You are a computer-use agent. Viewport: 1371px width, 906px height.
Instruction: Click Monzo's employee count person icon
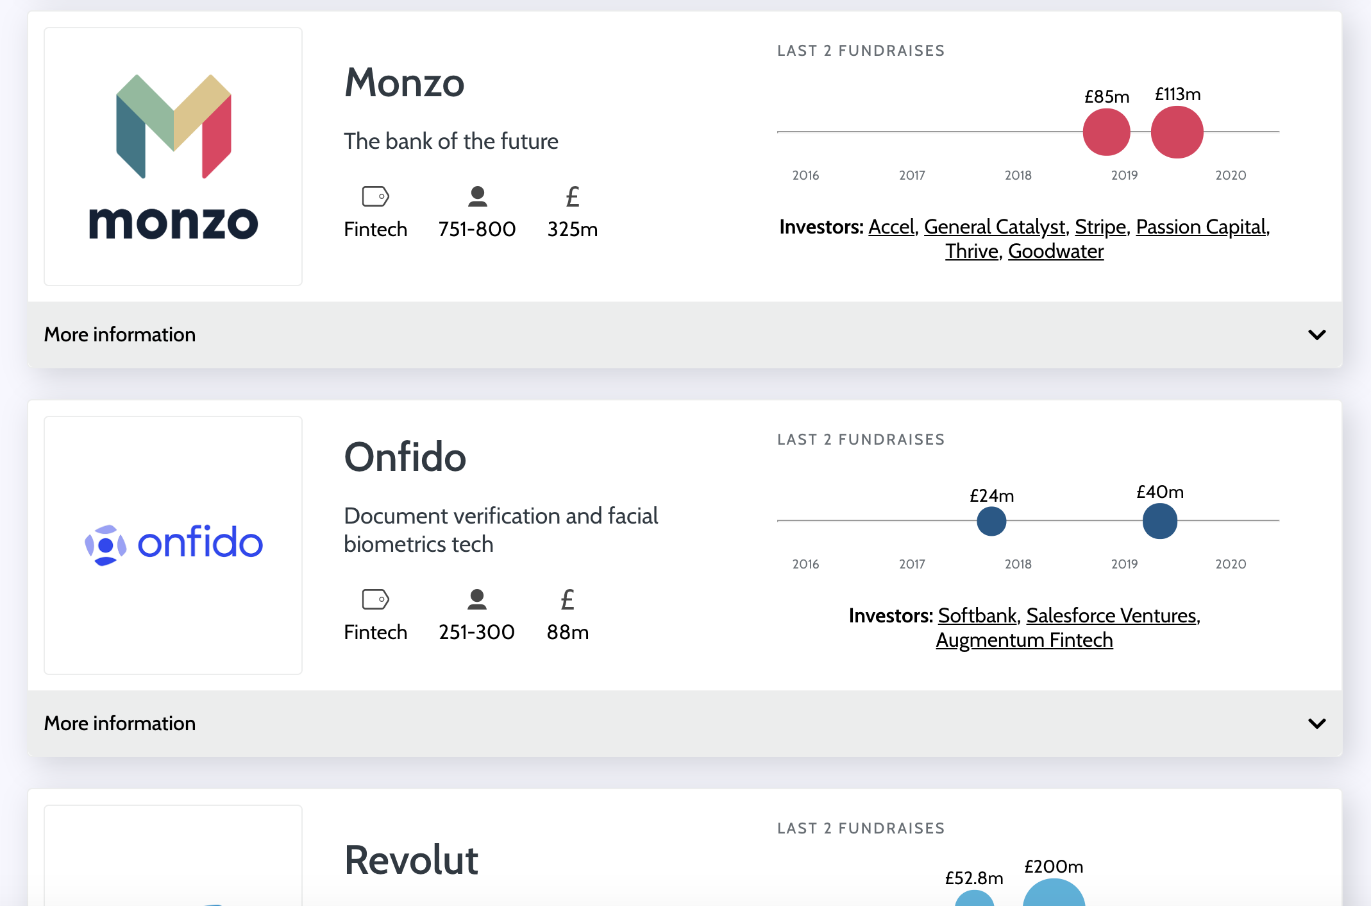(x=477, y=196)
